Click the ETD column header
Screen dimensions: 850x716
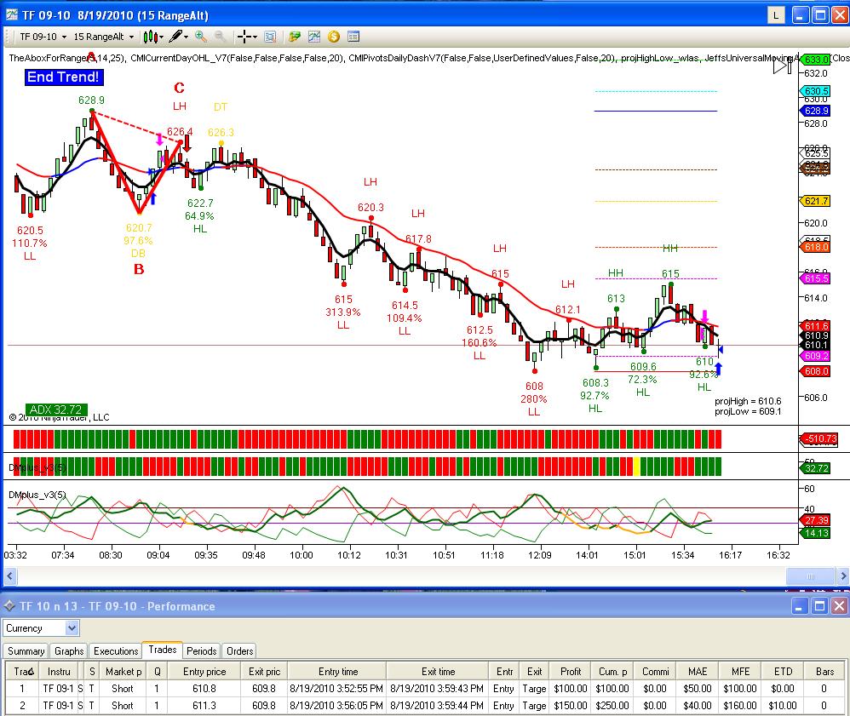tap(783, 672)
